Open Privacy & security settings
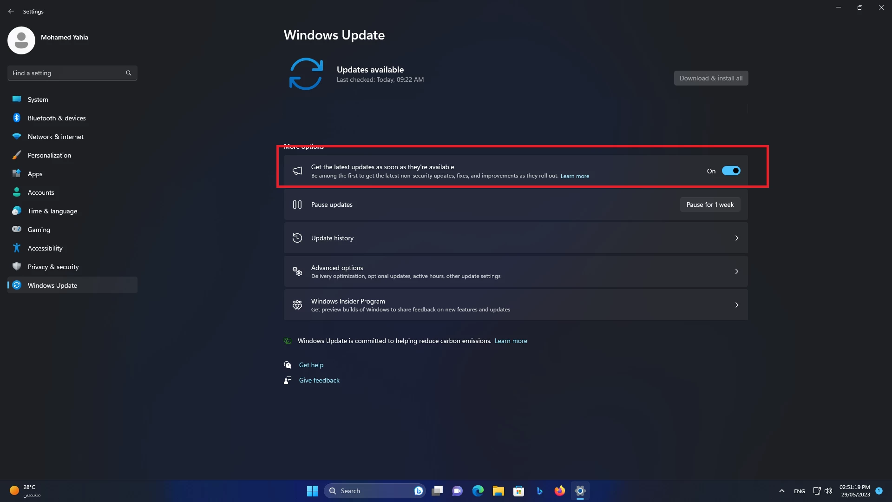 pos(72,267)
